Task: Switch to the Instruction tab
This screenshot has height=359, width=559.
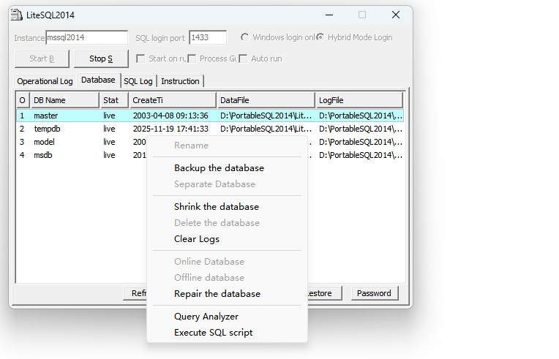Action: coord(180,81)
